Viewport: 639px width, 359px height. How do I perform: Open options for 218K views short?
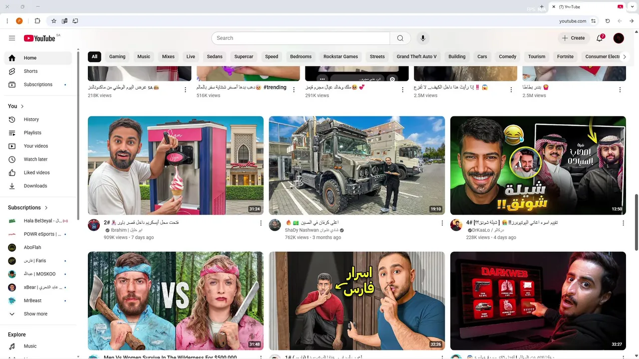point(185,90)
